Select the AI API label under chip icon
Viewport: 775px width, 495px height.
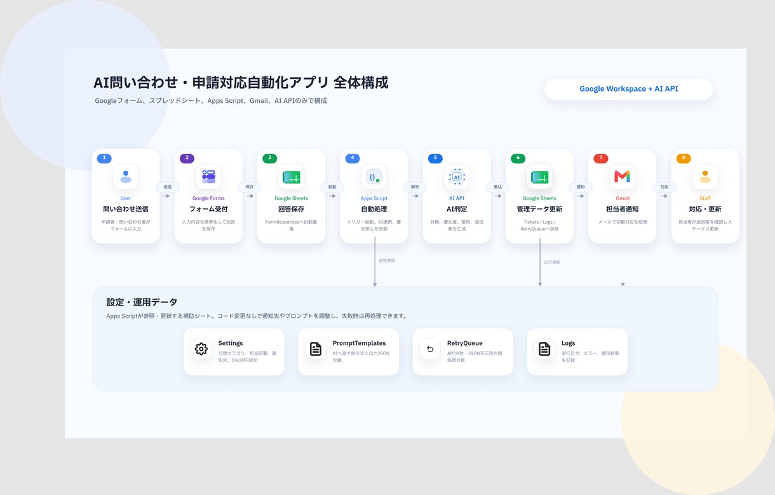457,198
